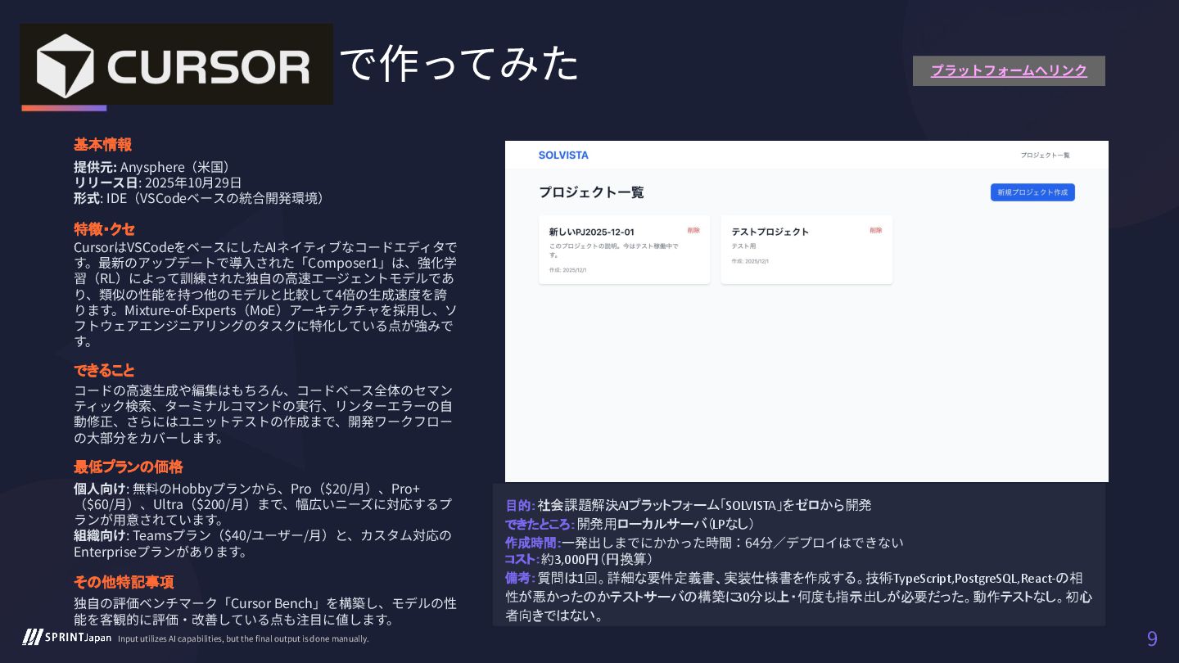Image resolution: width=1179 pixels, height=663 pixels.
Task: Click the テスト用 description text
Action: click(743, 246)
